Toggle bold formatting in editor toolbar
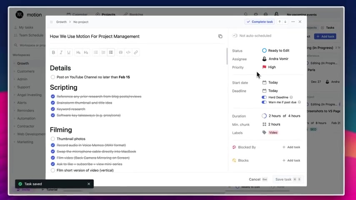356x200 pixels. [53, 52]
